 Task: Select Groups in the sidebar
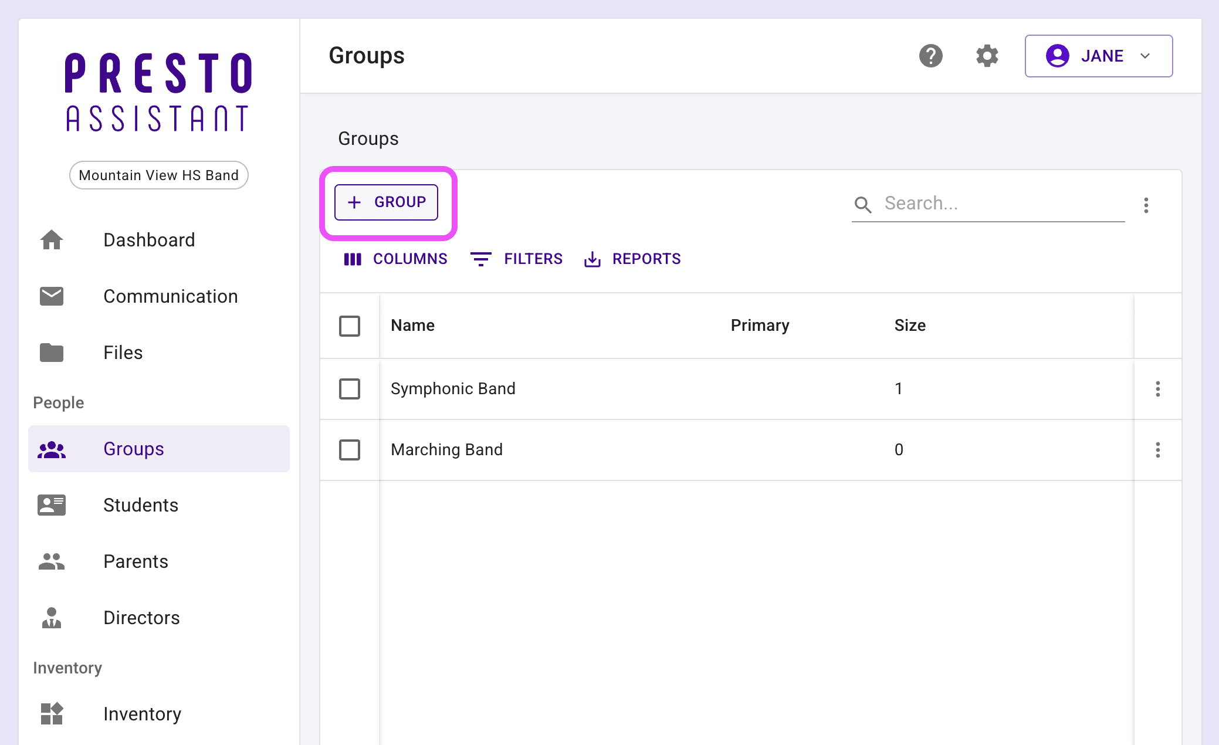[x=134, y=449]
